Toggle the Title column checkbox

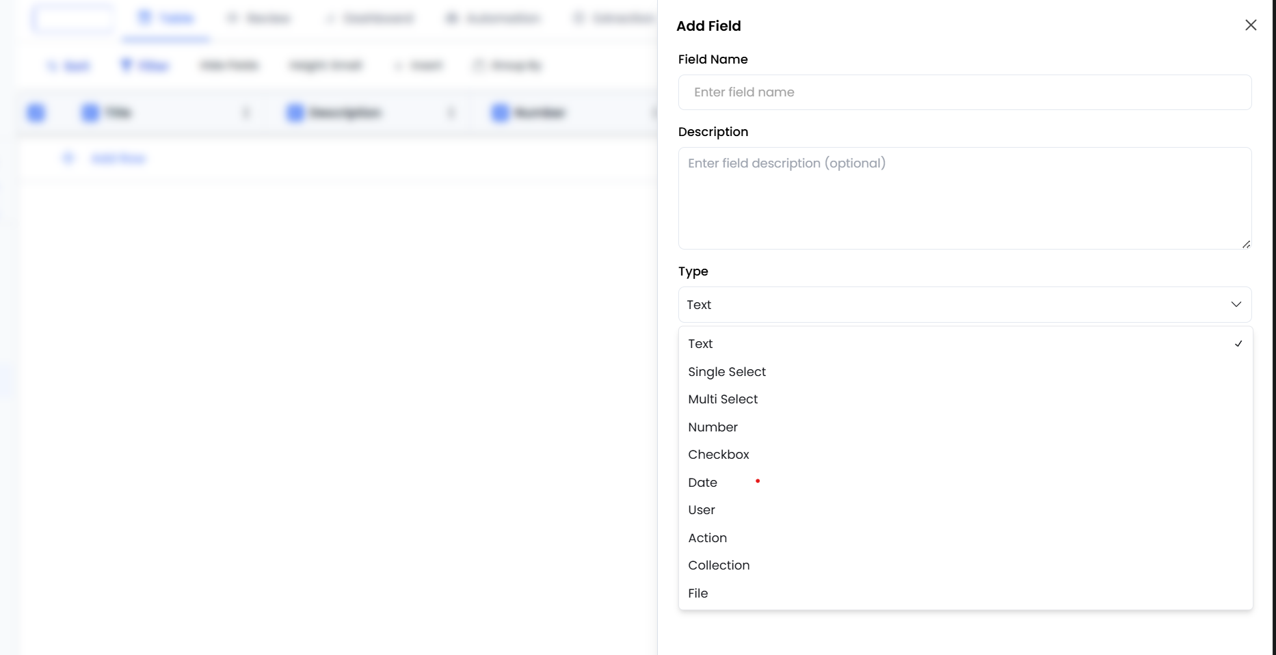coord(90,112)
